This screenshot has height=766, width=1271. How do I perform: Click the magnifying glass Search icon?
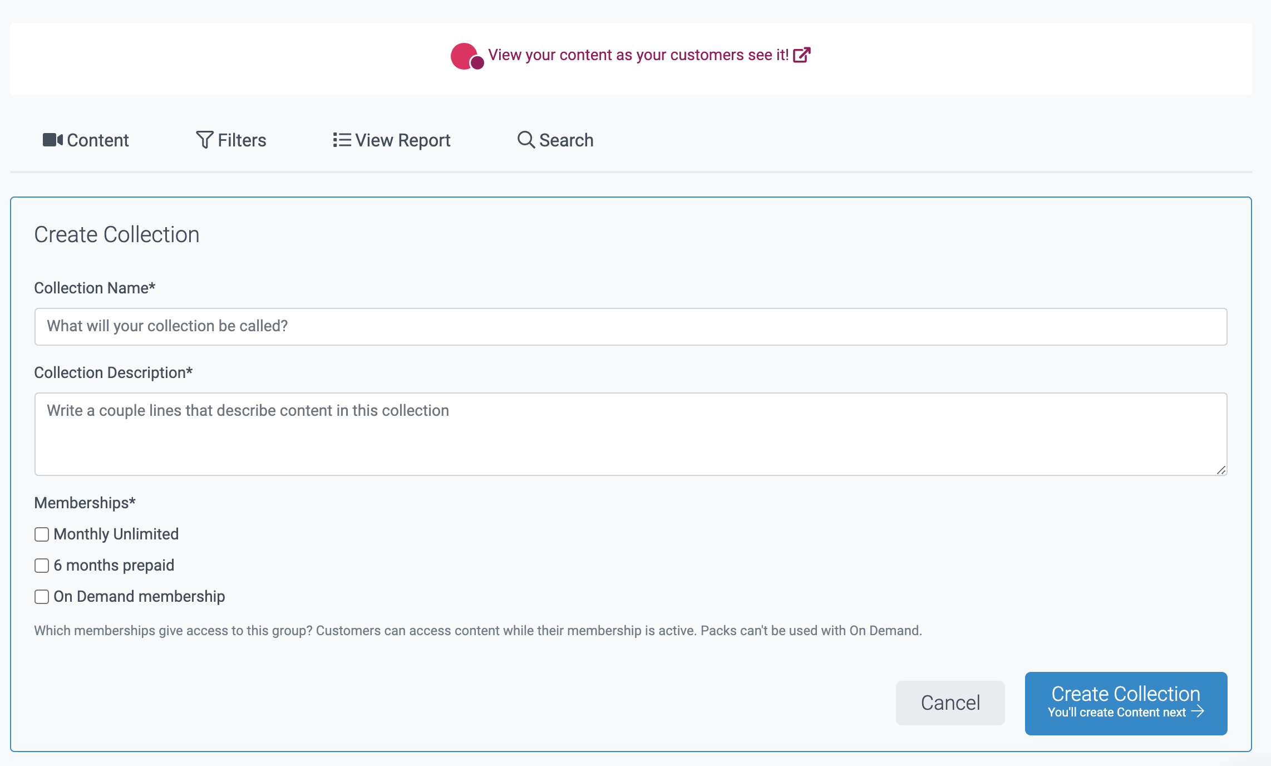point(526,140)
